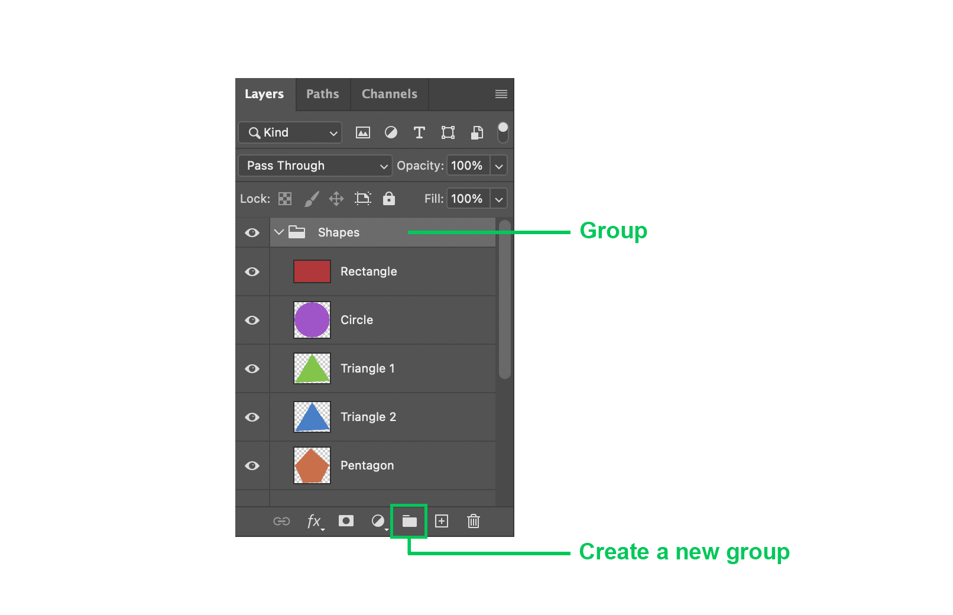This screenshot has height=615, width=953.
Task: Select the Shapes group name
Action: click(339, 232)
